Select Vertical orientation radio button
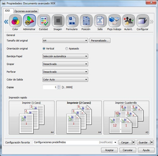Viewport: 158px width, 156px height. (44, 49)
